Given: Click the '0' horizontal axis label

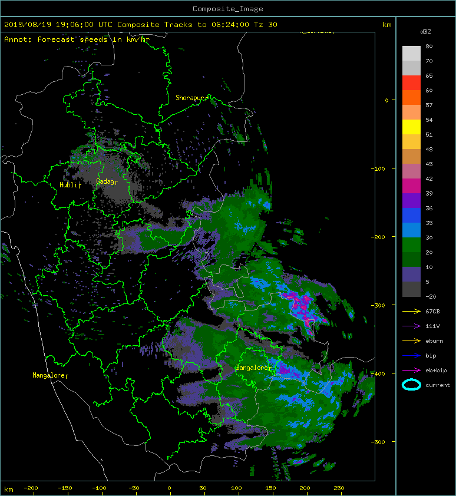Looking at the screenshot, I should [169, 488].
